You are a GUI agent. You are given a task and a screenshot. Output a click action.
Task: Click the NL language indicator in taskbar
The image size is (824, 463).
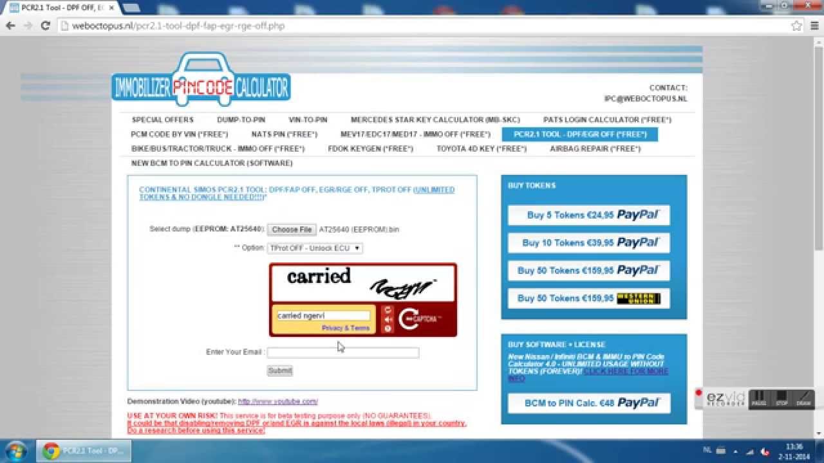pyautogui.click(x=707, y=451)
